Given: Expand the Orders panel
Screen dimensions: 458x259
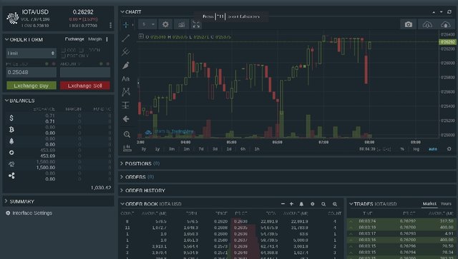Looking at the screenshot, I should coord(122,177).
